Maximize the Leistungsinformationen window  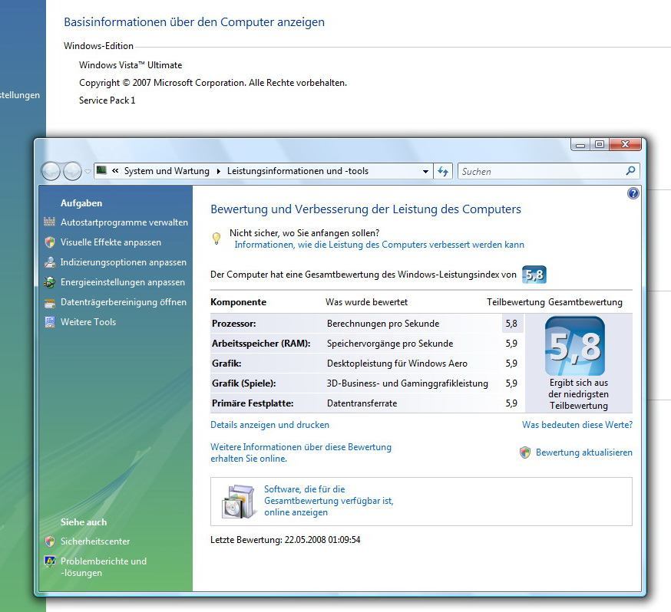tap(600, 144)
